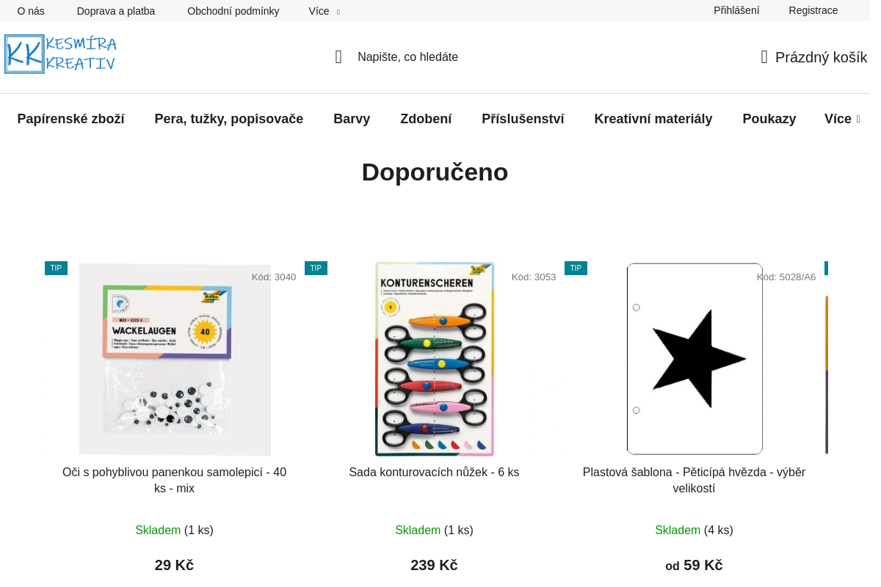Image resolution: width=881 pixels, height=587 pixels.
Task: Open Papírenské zboží category
Action: point(70,119)
